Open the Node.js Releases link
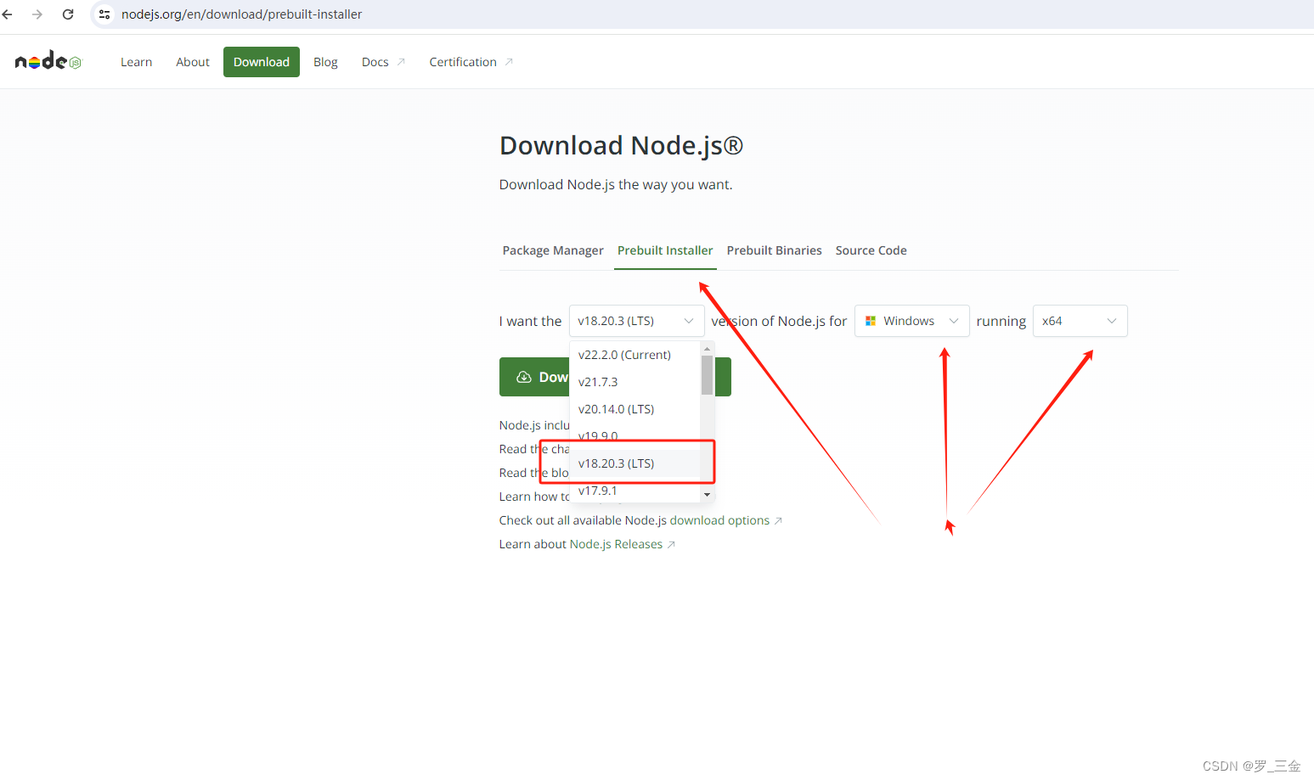 click(x=623, y=544)
